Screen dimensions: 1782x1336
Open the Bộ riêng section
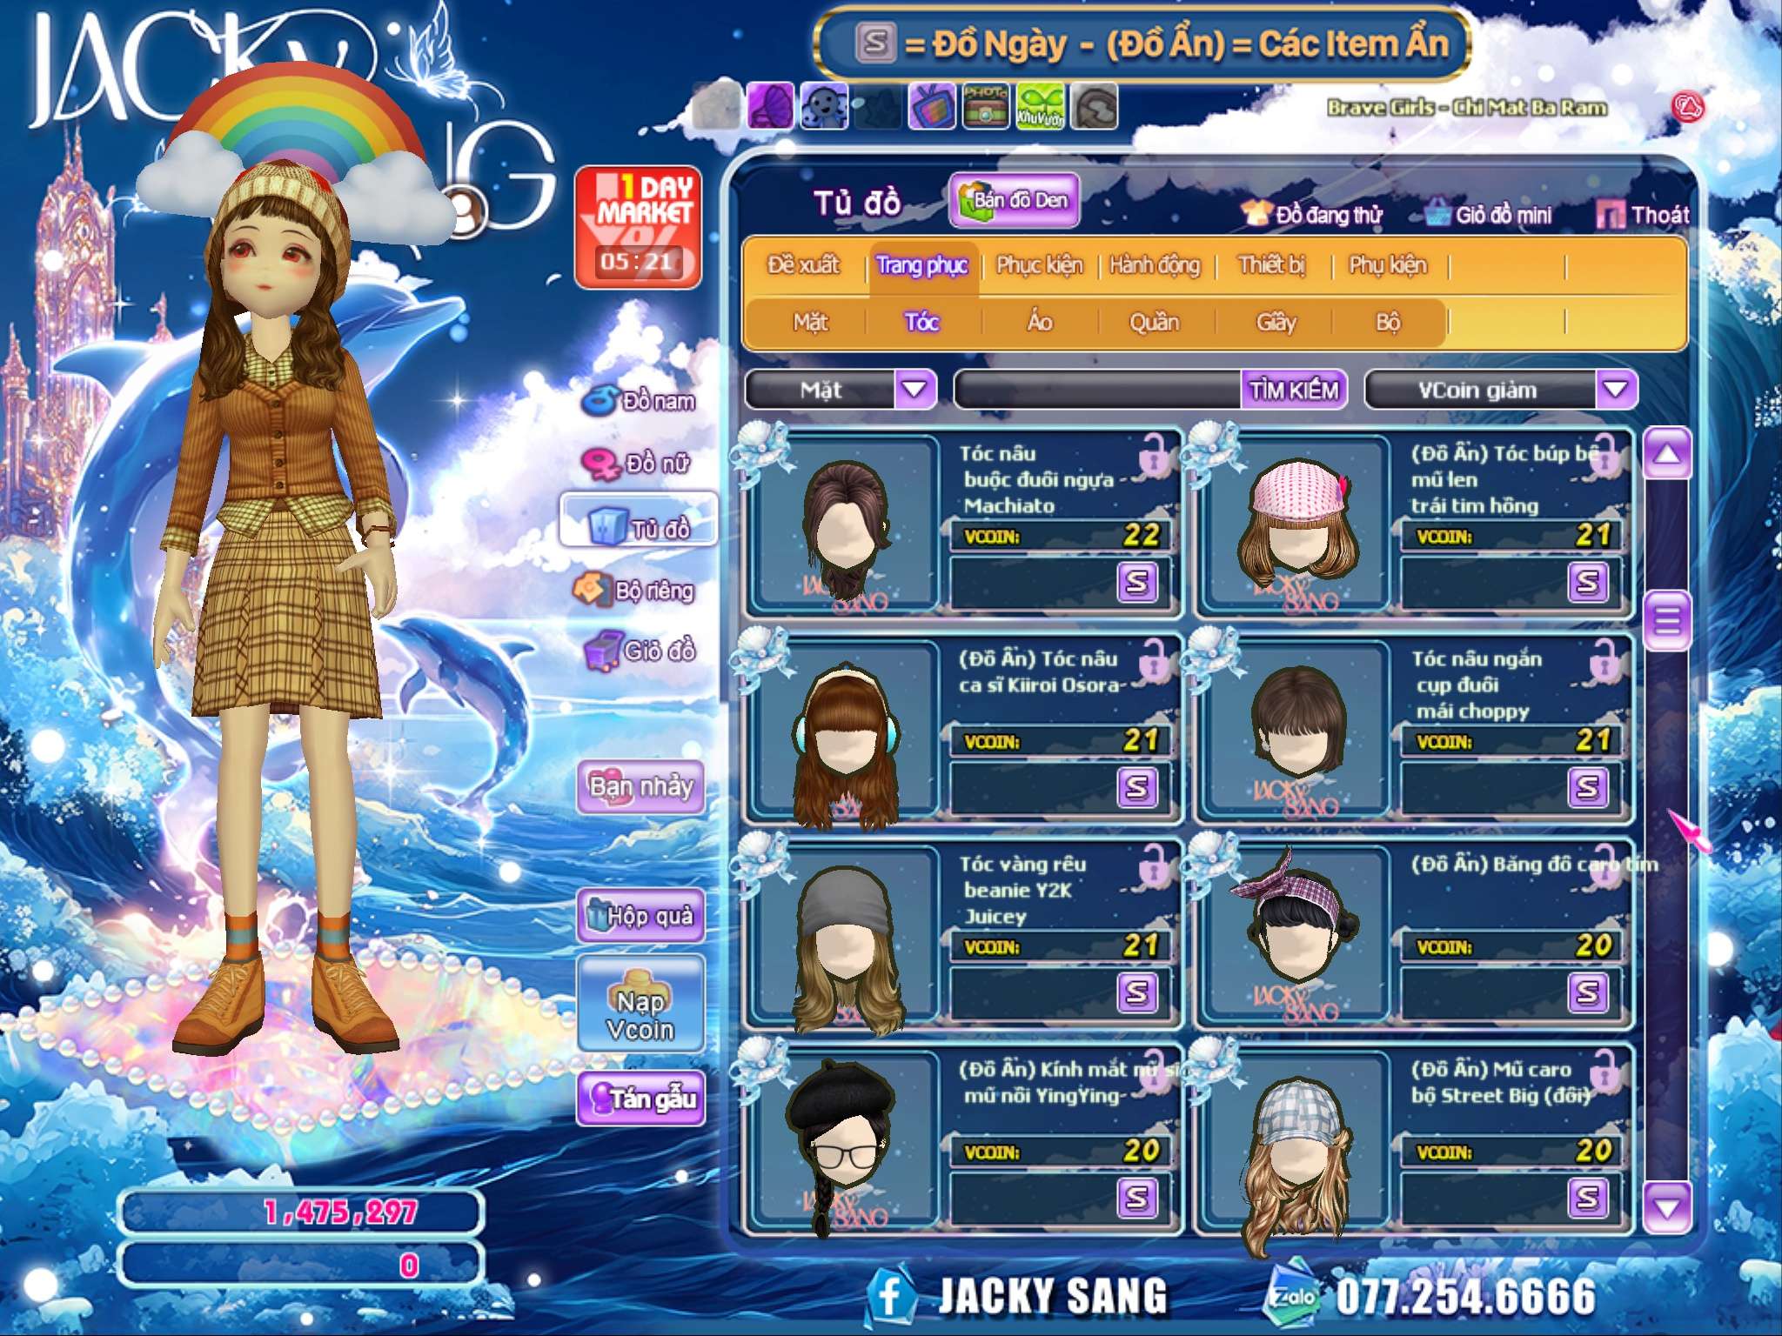click(633, 590)
